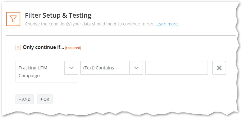This screenshot has height=119, width=243.
Task: Click the horizontal divider below the header
Action: point(121,36)
